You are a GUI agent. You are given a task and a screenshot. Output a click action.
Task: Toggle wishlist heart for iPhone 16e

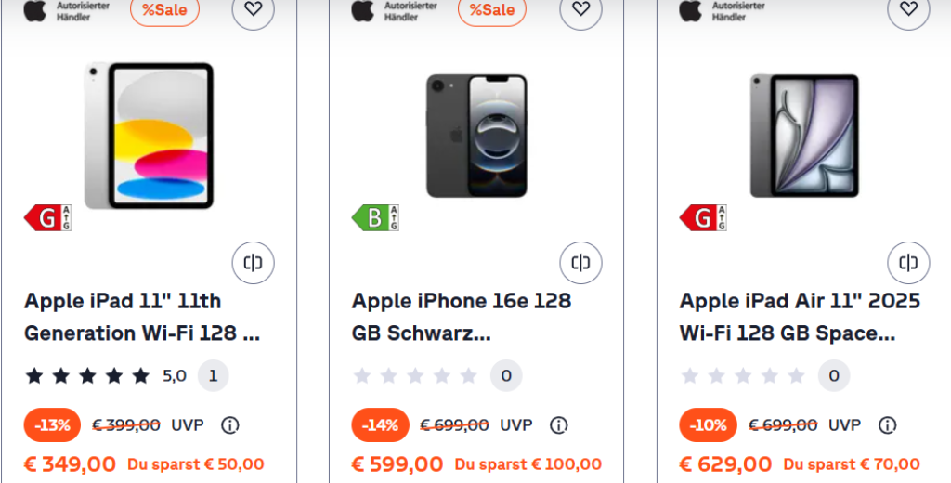pyautogui.click(x=580, y=9)
